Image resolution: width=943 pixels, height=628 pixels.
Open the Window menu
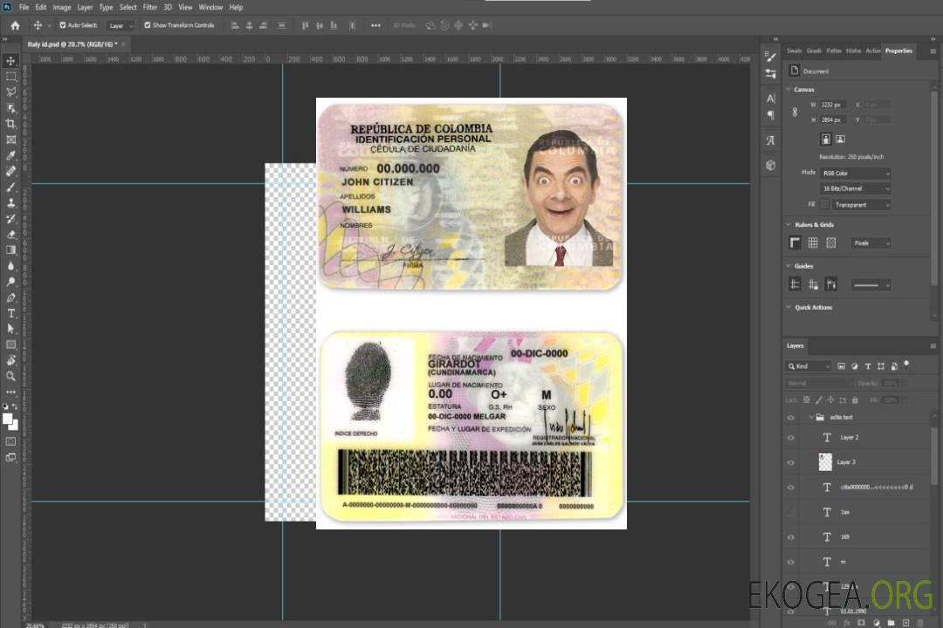click(210, 7)
